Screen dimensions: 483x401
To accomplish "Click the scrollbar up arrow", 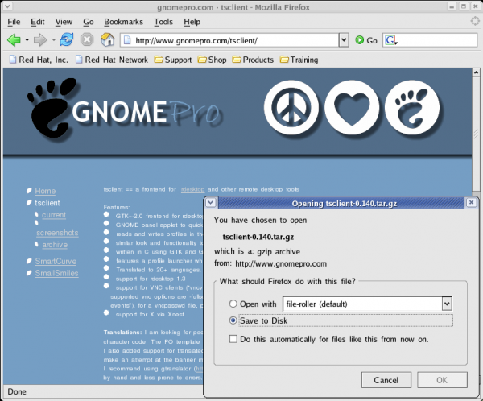I will pos(476,72).
